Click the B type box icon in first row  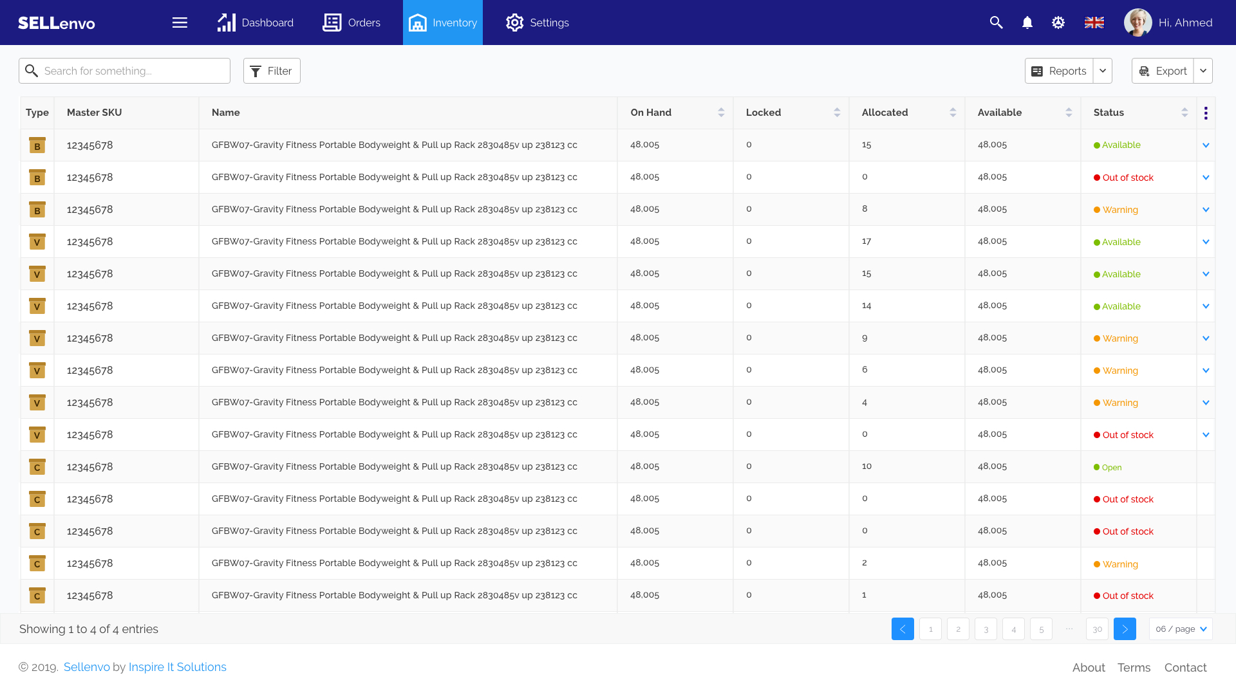pos(37,145)
